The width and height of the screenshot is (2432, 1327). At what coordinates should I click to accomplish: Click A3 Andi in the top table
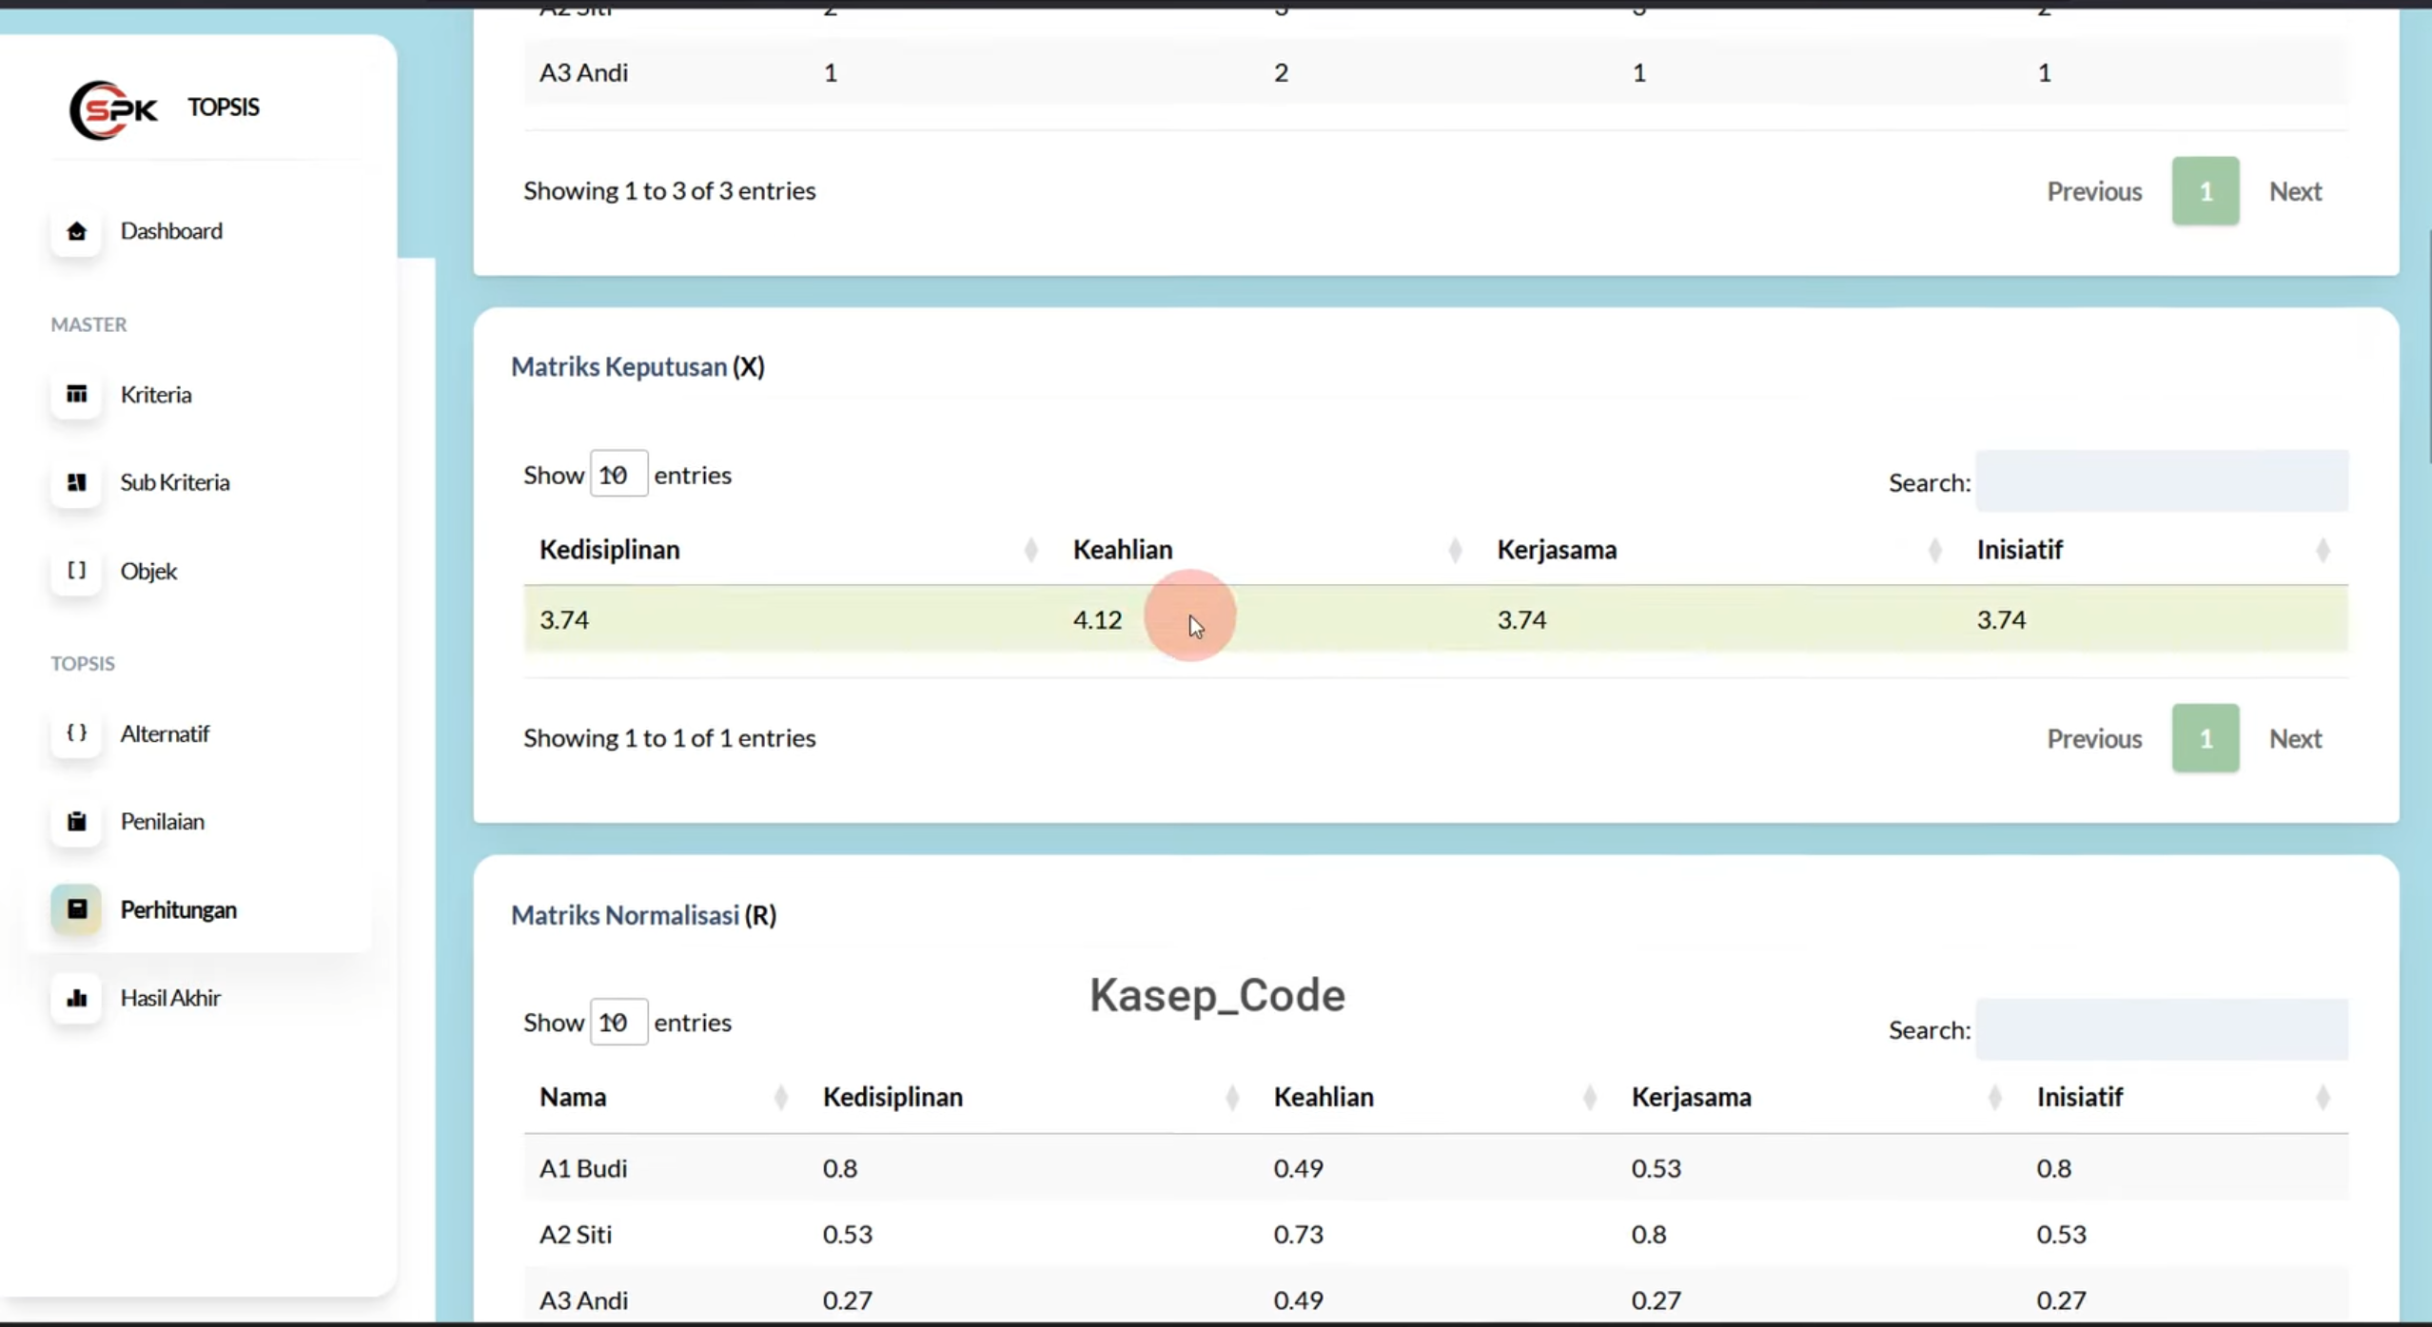pos(583,72)
